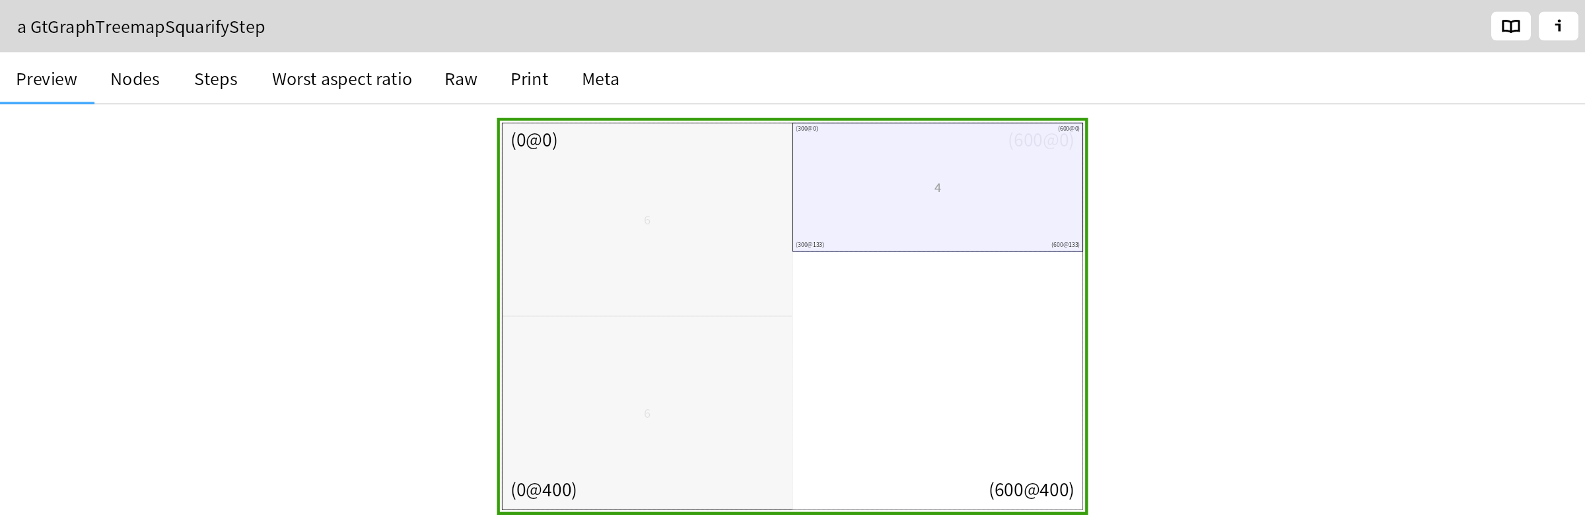Open the book documentation icon
This screenshot has height=528, width=1585.
pos(1510,26)
